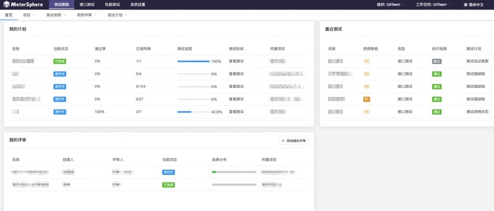Click the eye icon in 我创建的评审

283,141
